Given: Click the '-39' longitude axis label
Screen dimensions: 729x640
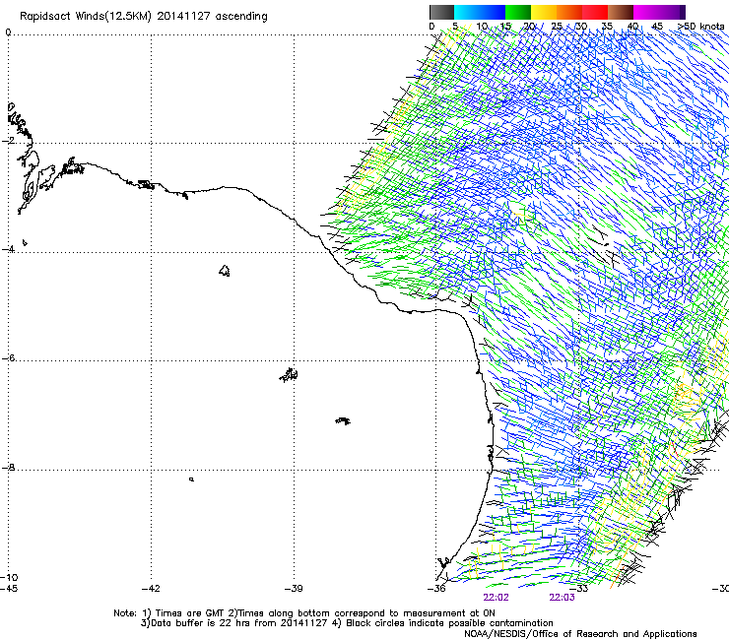Looking at the screenshot, I should click(294, 589).
